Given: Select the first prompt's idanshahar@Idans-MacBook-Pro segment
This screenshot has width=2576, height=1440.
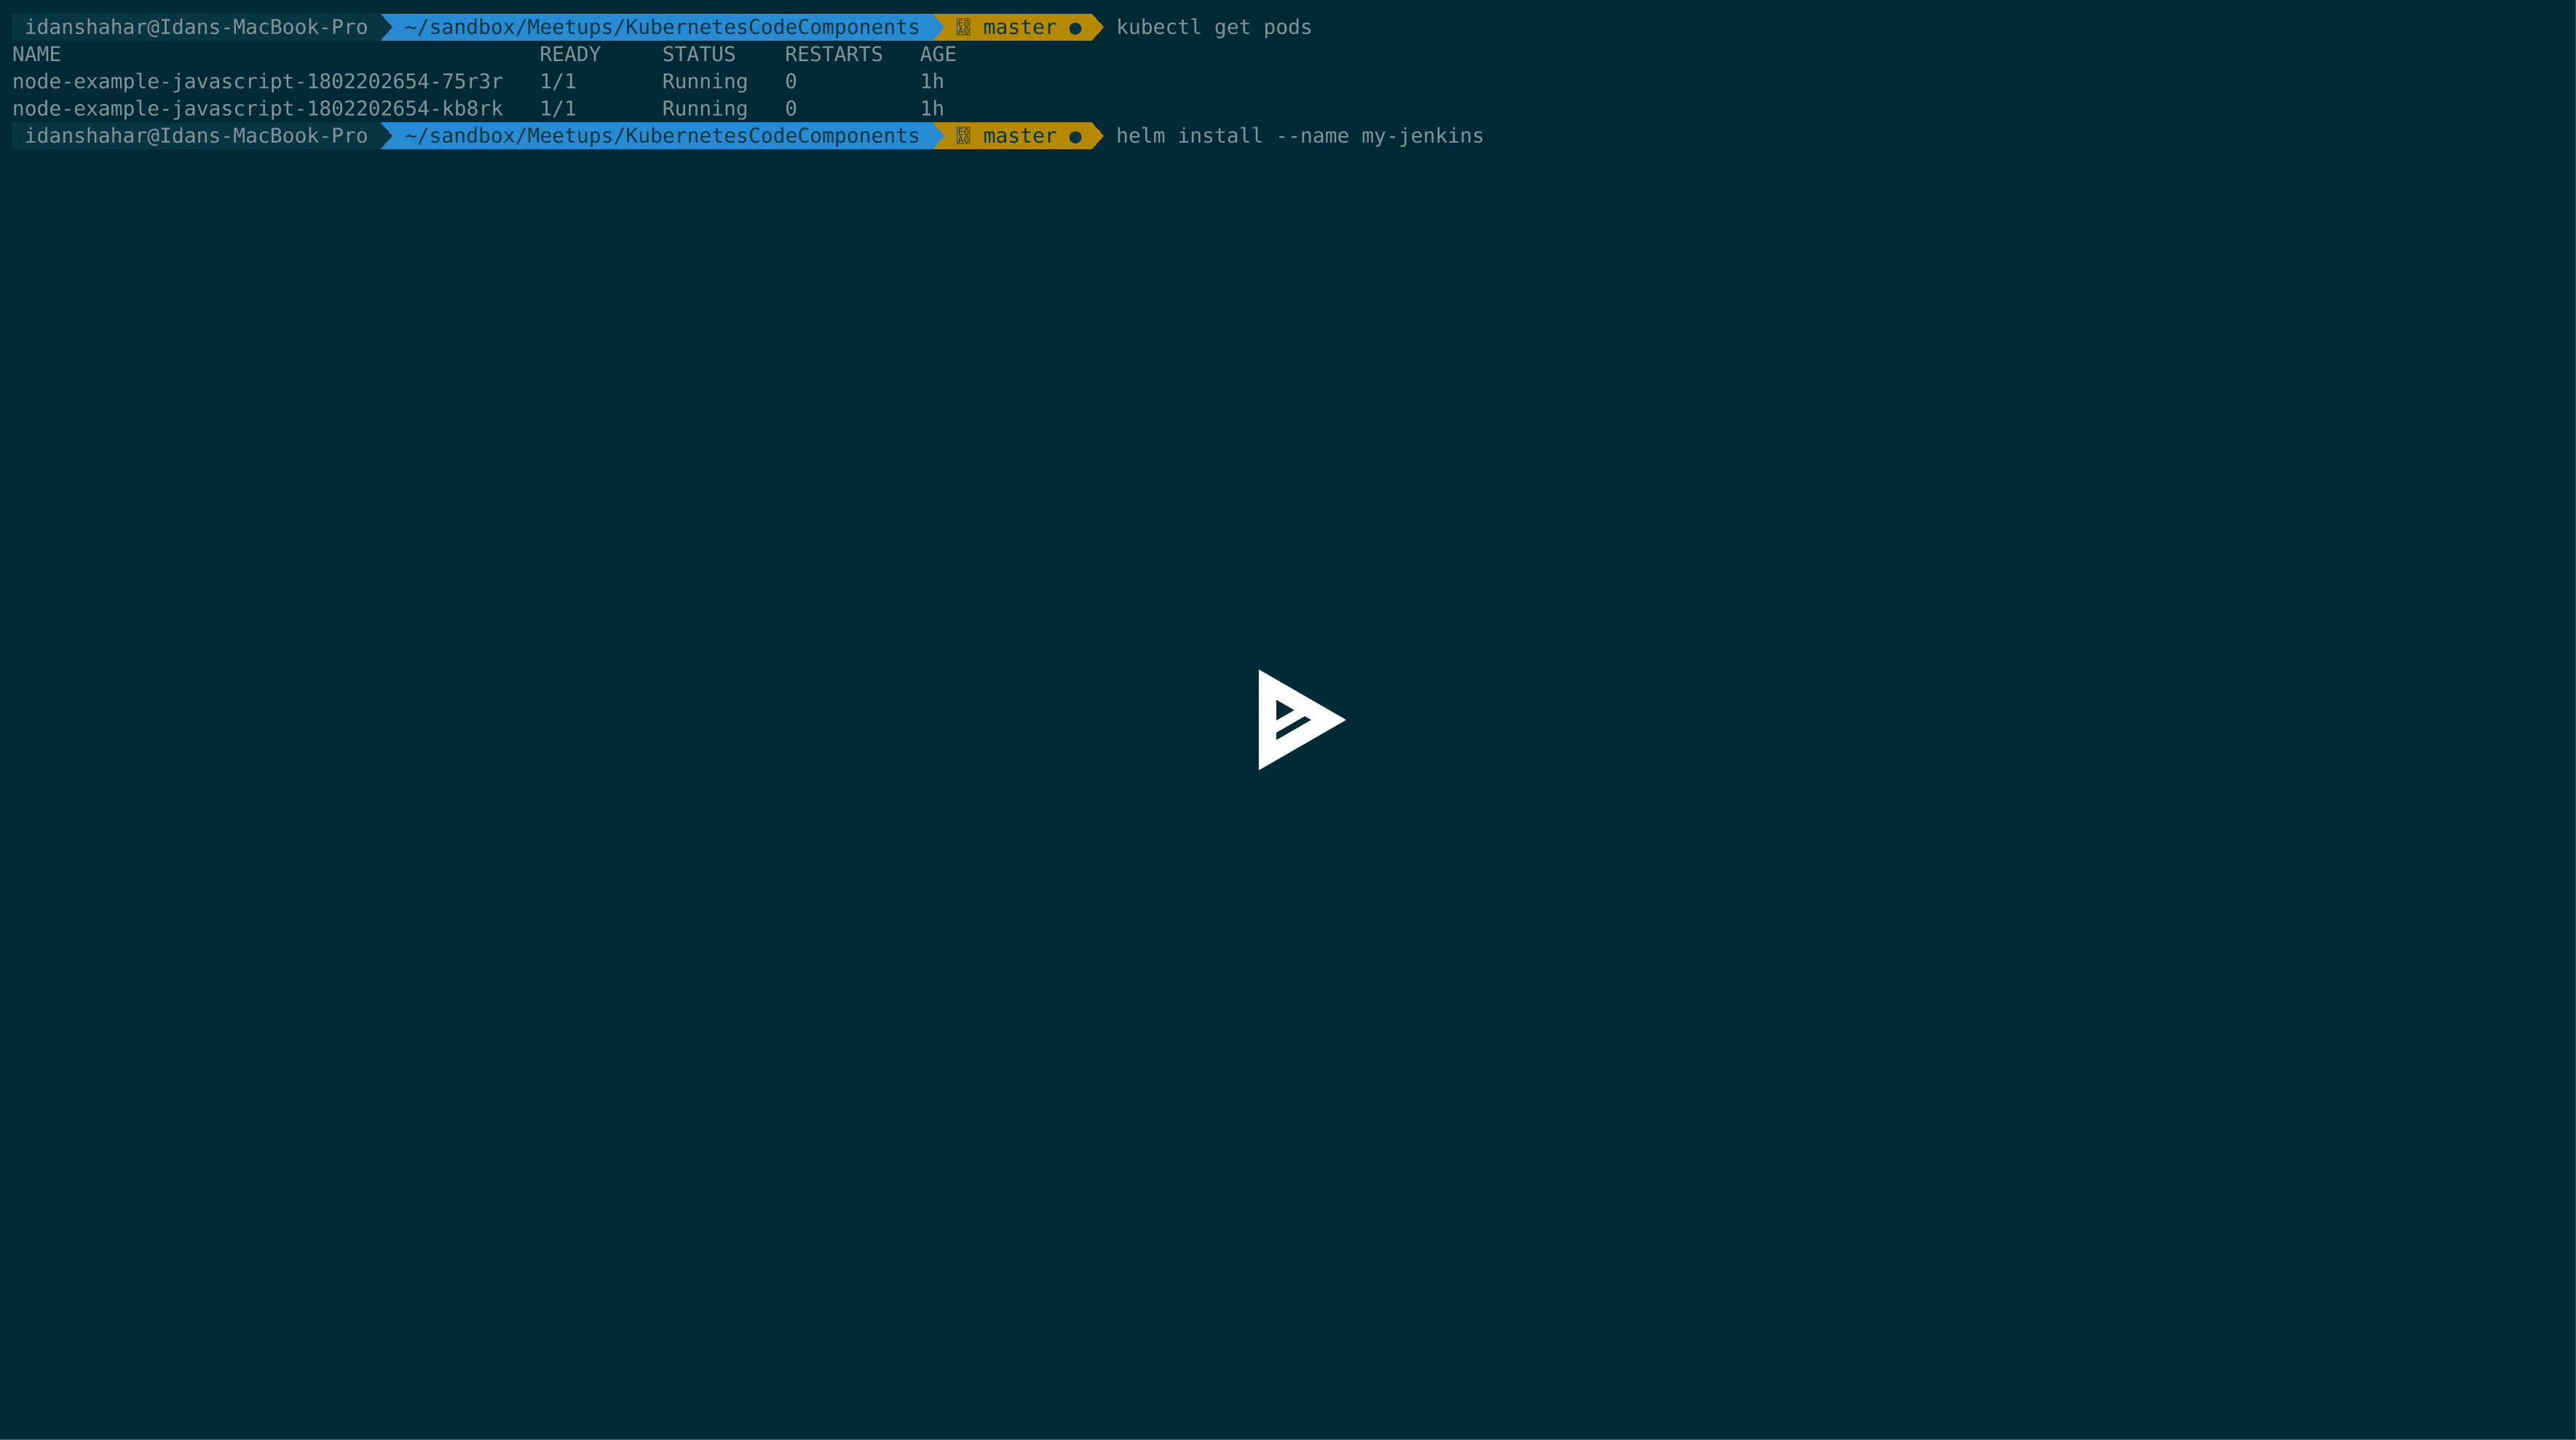Looking at the screenshot, I should 196,28.
